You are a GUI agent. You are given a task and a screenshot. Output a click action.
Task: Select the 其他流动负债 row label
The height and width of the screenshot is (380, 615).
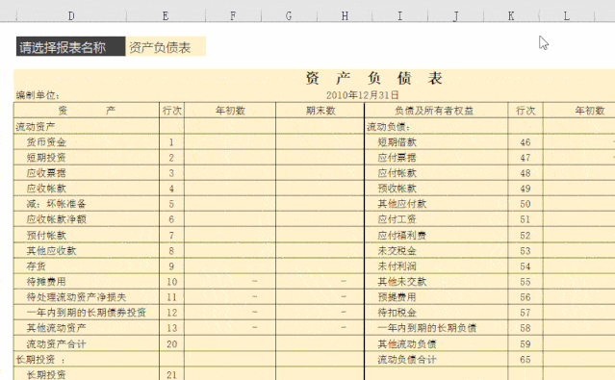click(x=407, y=343)
